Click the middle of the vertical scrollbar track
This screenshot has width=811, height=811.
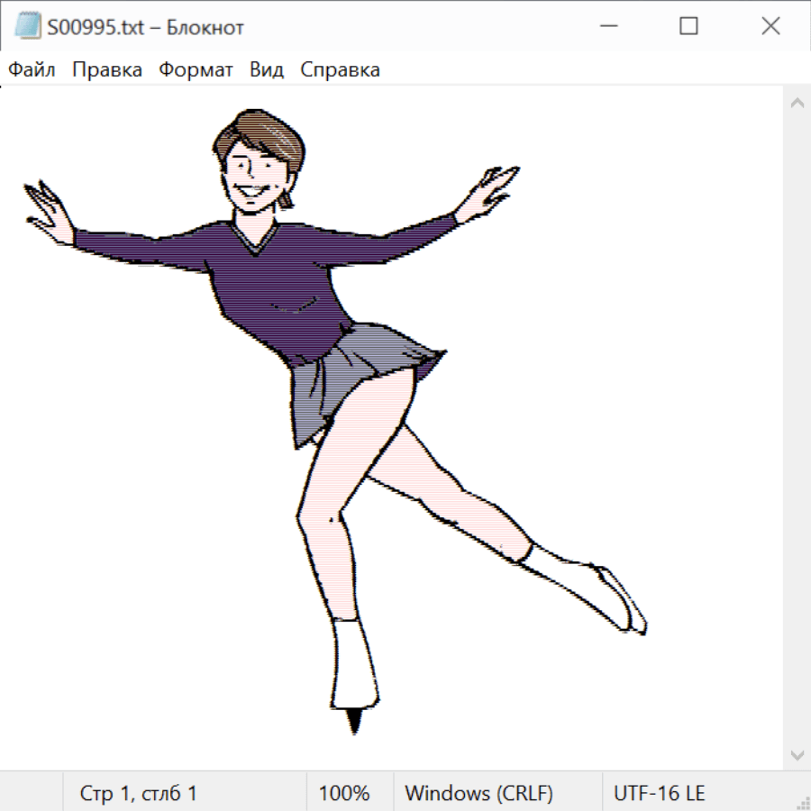797,428
